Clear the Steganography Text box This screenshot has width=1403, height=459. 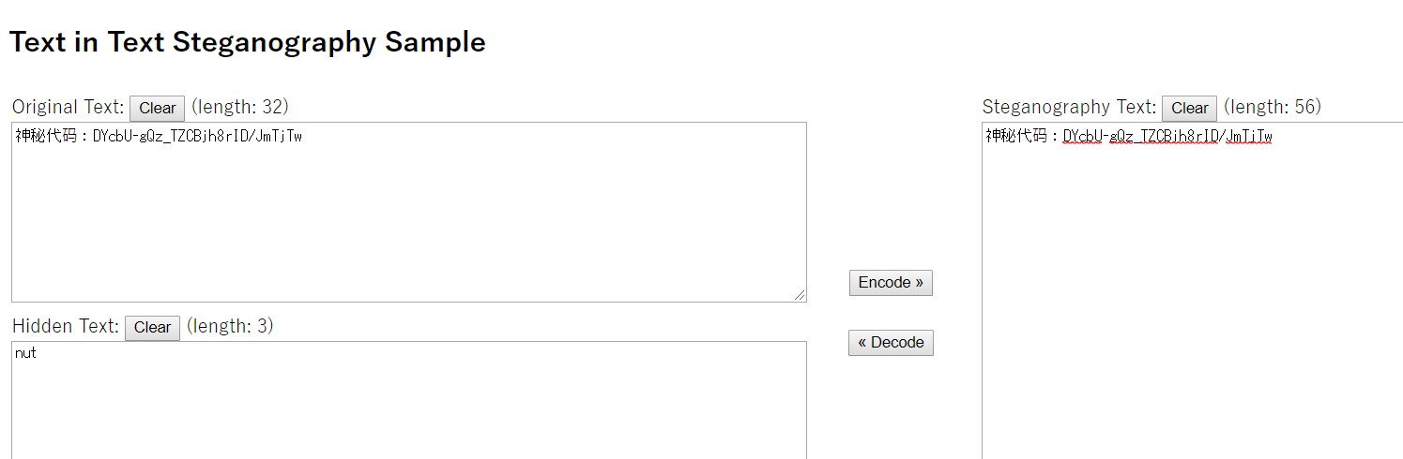[1189, 108]
